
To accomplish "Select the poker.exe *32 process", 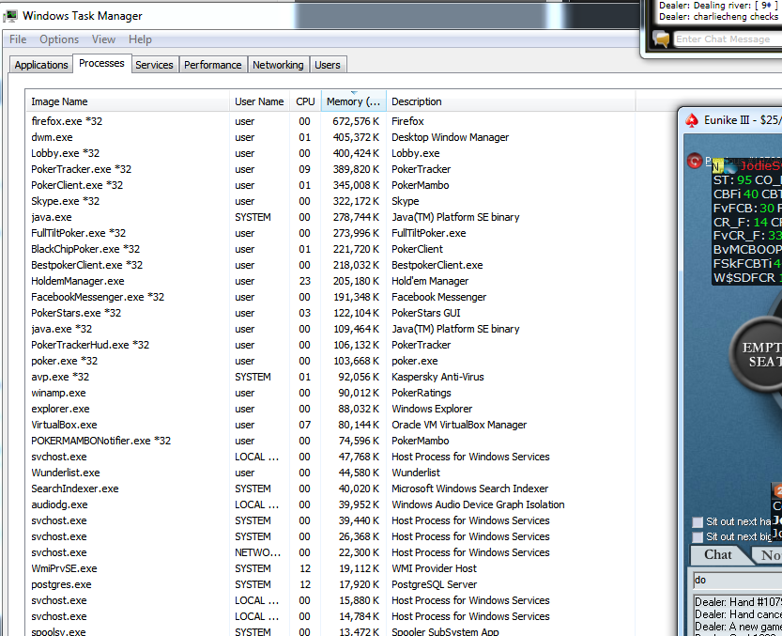I will point(330,361).
